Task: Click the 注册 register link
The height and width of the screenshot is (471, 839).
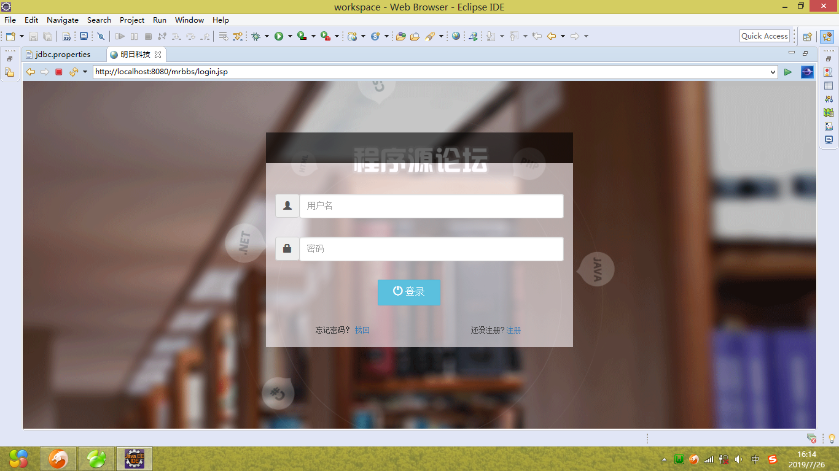Action: pyautogui.click(x=513, y=330)
